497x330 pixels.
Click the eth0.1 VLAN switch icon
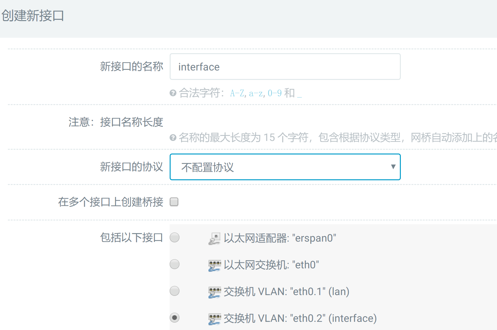214,292
